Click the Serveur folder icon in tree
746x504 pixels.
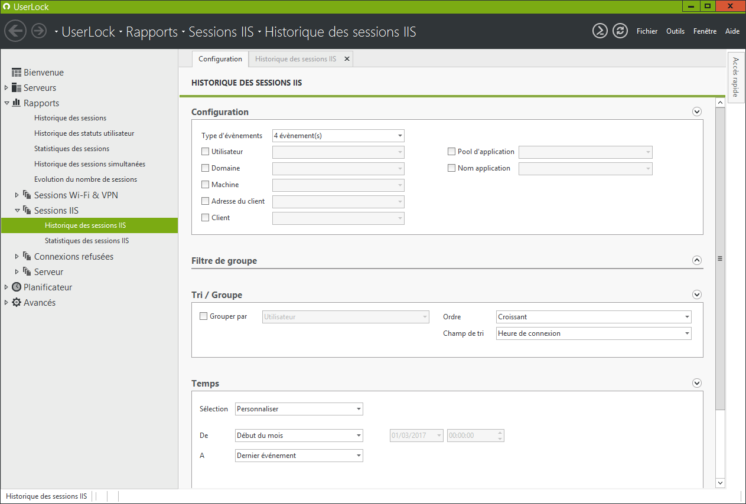click(x=27, y=272)
